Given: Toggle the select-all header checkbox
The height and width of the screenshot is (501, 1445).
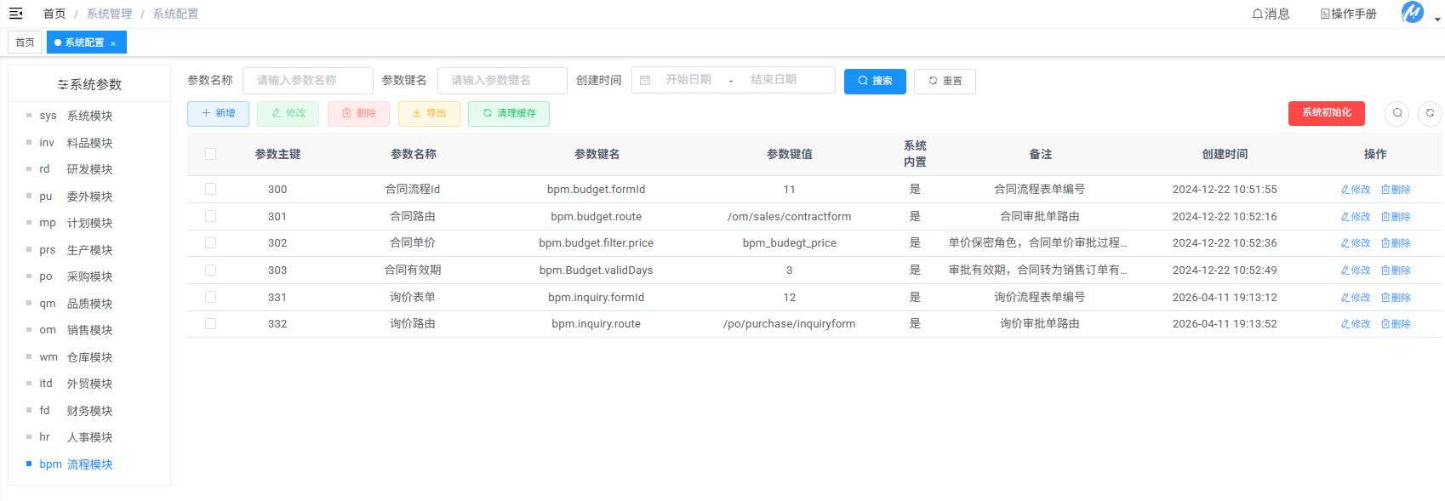Looking at the screenshot, I should point(210,154).
